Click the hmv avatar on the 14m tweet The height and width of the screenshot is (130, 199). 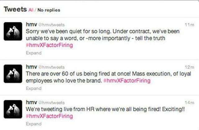13,109
